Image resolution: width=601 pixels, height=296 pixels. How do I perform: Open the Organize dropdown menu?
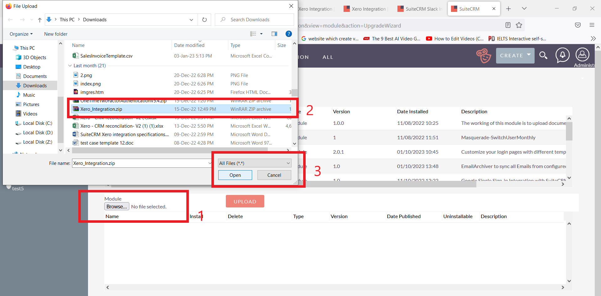(x=21, y=34)
